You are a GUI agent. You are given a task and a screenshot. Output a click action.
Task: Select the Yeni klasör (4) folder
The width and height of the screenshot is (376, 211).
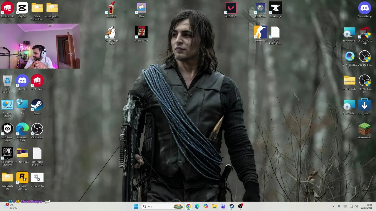[7, 181]
